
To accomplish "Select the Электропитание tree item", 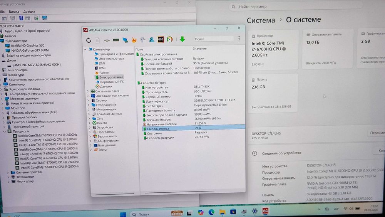I will point(109,77).
